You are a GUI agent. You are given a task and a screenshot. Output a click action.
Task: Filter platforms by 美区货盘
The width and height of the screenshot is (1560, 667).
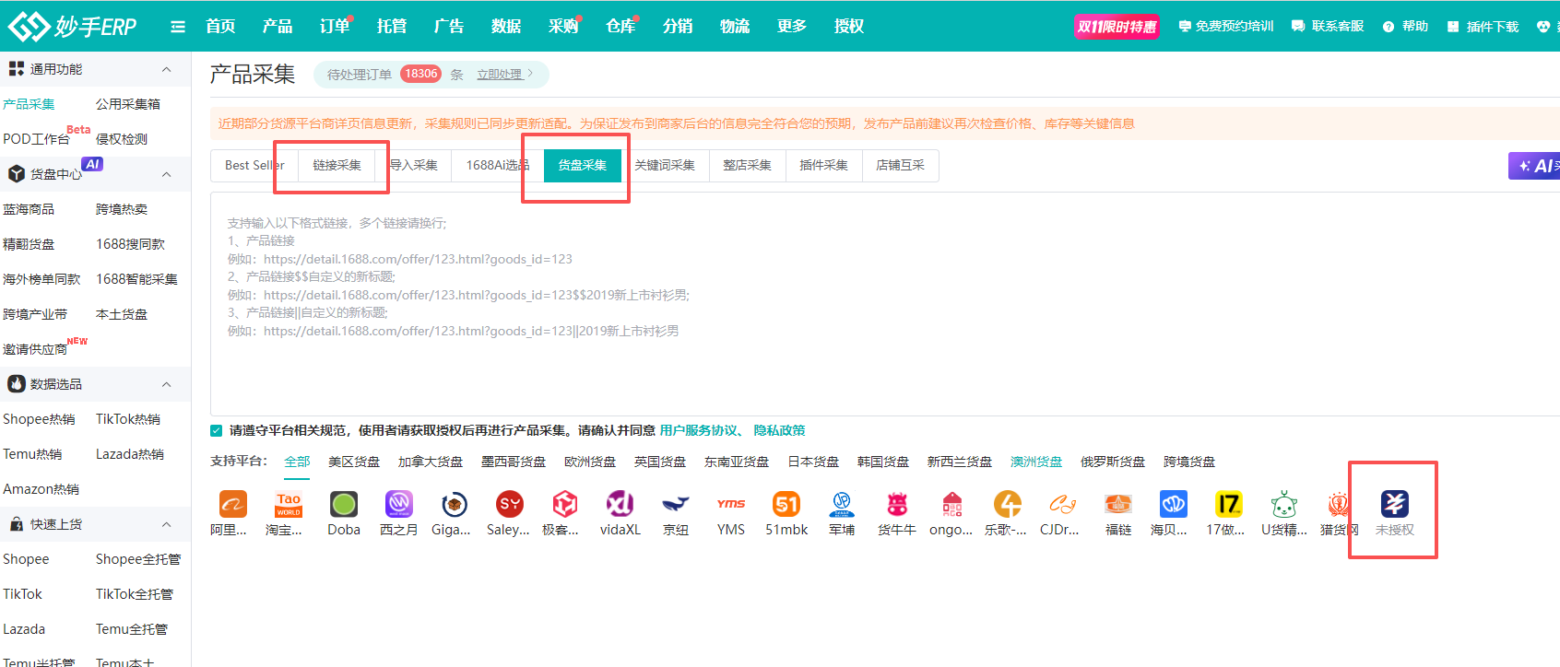(x=354, y=462)
